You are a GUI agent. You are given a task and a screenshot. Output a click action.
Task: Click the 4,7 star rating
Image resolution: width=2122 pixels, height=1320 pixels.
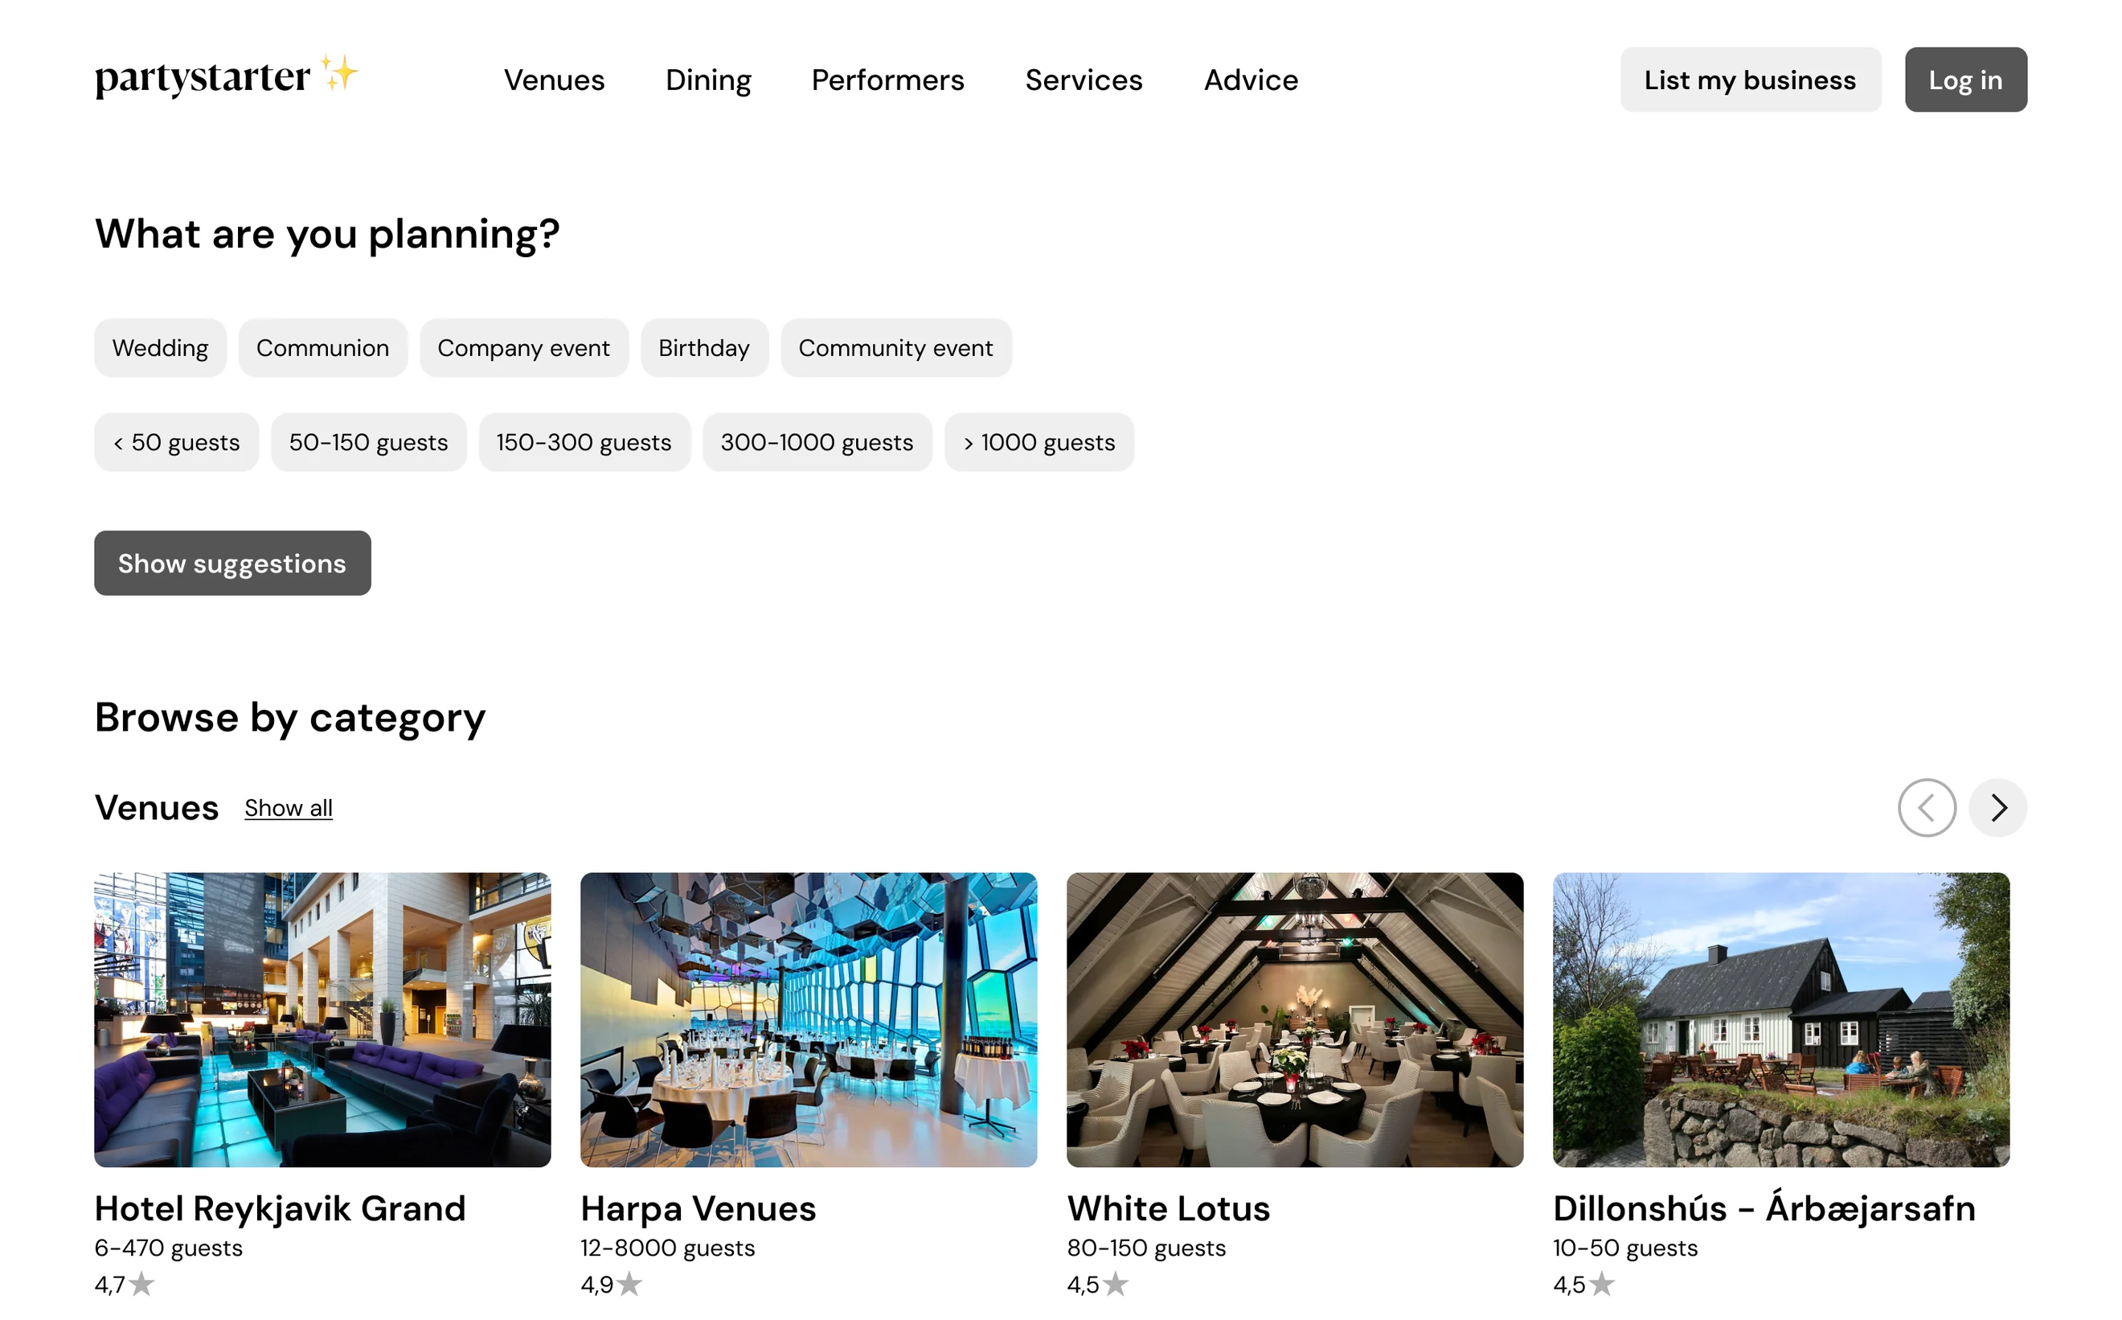tap(125, 1284)
